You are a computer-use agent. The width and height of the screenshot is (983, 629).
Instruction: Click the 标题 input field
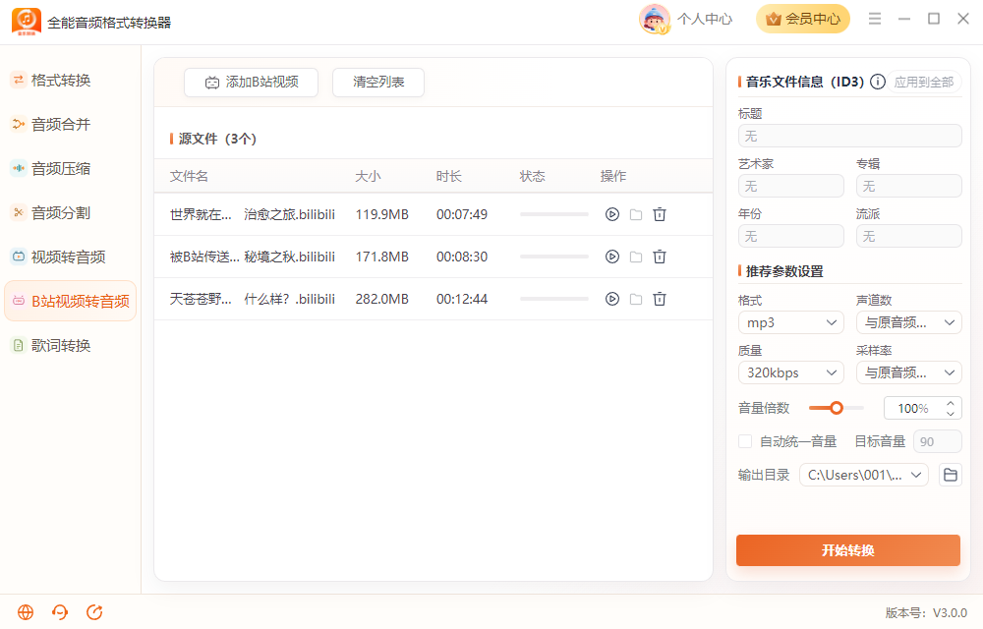point(850,136)
